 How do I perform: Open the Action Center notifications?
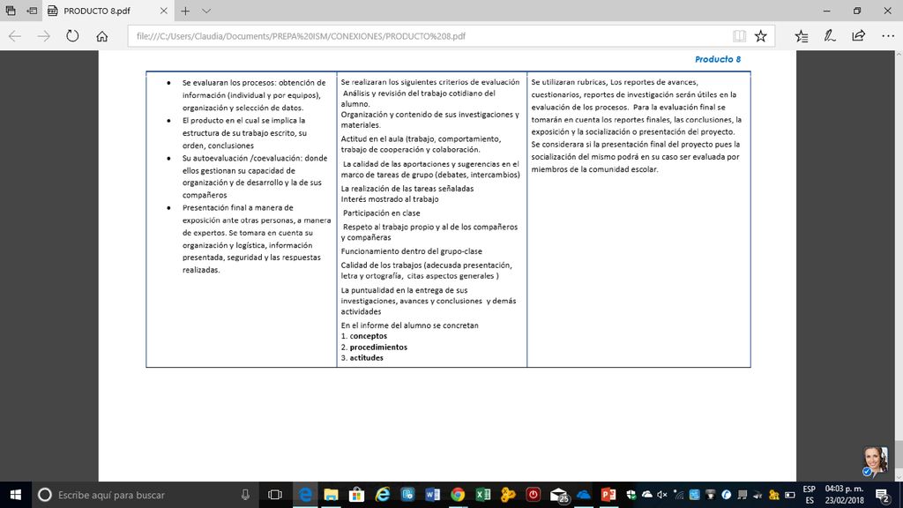[x=883, y=495]
